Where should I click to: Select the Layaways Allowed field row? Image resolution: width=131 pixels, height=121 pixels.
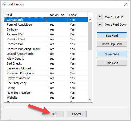[46, 68]
